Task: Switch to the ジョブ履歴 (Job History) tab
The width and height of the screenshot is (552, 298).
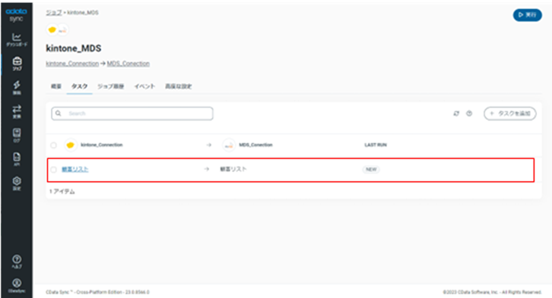Action: (x=110, y=86)
